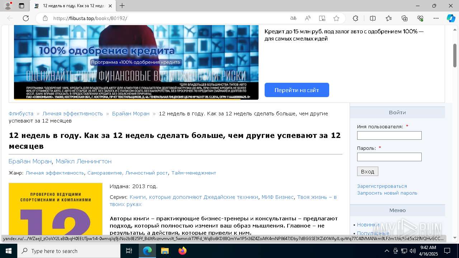Open 'Популярные' menu link

click(373, 233)
